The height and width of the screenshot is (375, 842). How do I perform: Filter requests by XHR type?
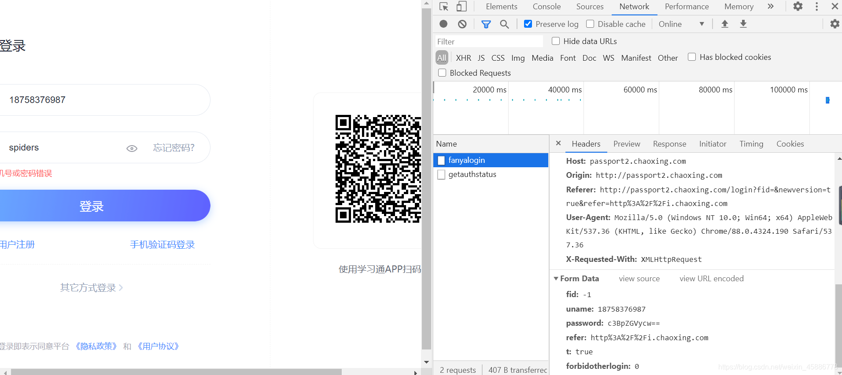[x=463, y=58]
